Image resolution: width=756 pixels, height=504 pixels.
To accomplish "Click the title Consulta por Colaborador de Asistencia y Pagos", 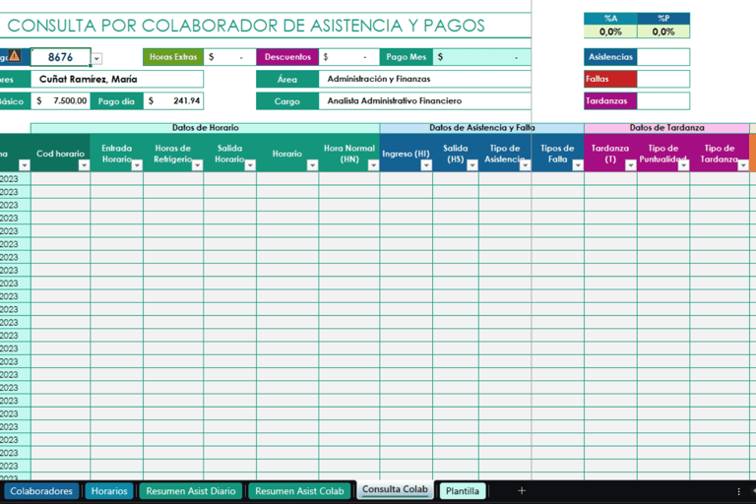I will tap(246, 26).
